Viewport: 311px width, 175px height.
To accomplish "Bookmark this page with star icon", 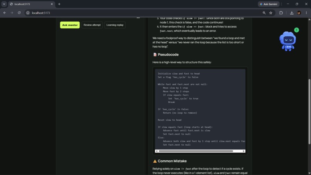I will 271,13.
